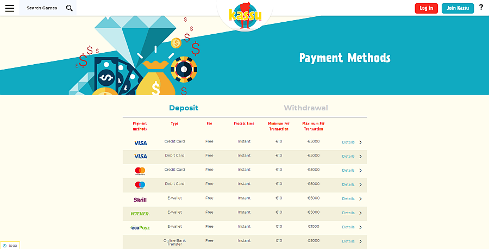Click the Visa logo in Debit Card row
489x249 pixels.
coord(140,157)
